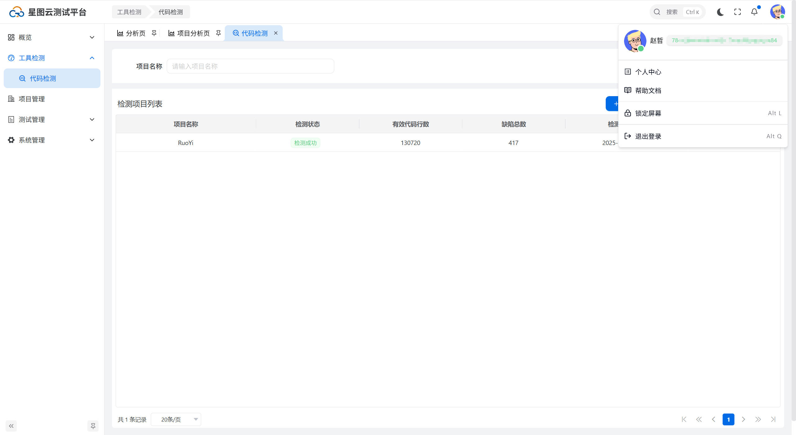Open 帮助文档 from user menu
This screenshot has height=435, width=796.
coord(648,91)
